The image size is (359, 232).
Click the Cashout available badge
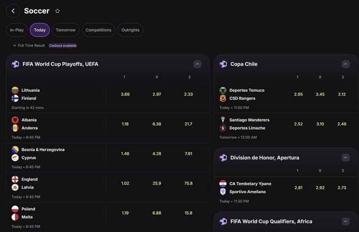[63, 46]
